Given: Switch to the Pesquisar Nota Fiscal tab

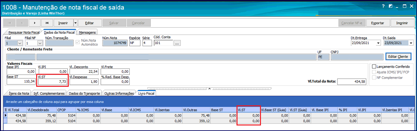Looking at the screenshot, I should coord(24,33).
